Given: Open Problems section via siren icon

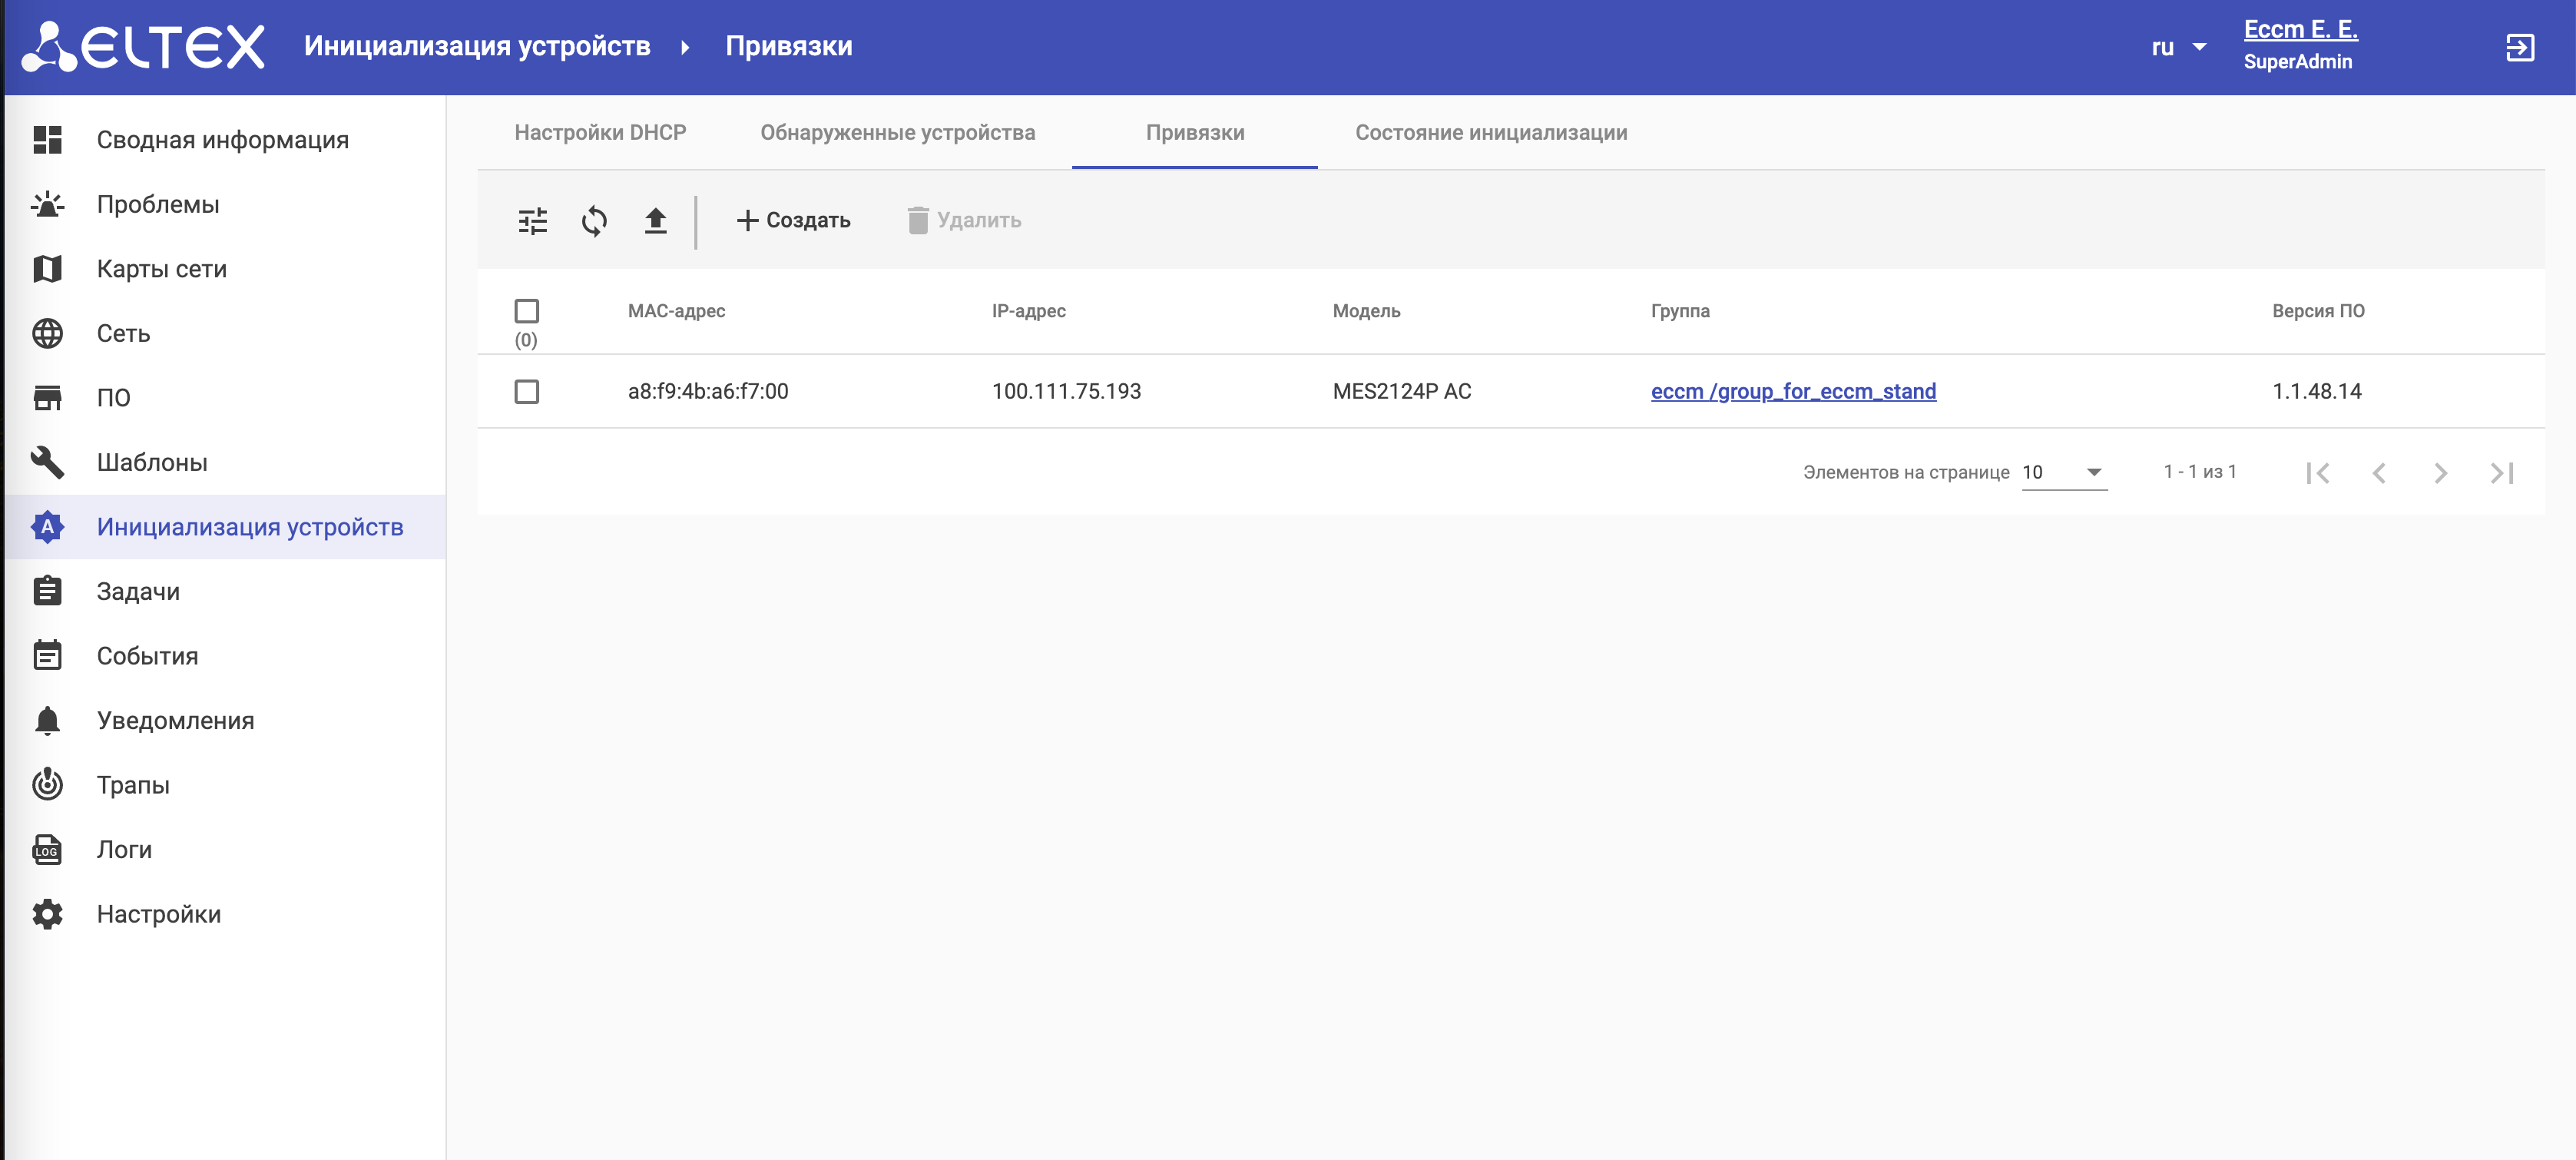Looking at the screenshot, I should [x=47, y=204].
